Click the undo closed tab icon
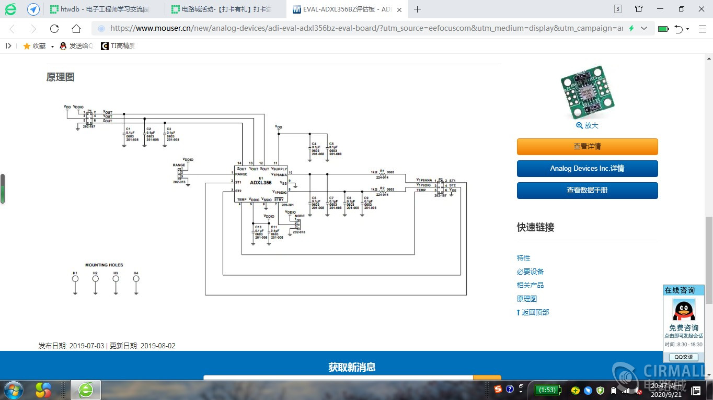 click(x=678, y=29)
